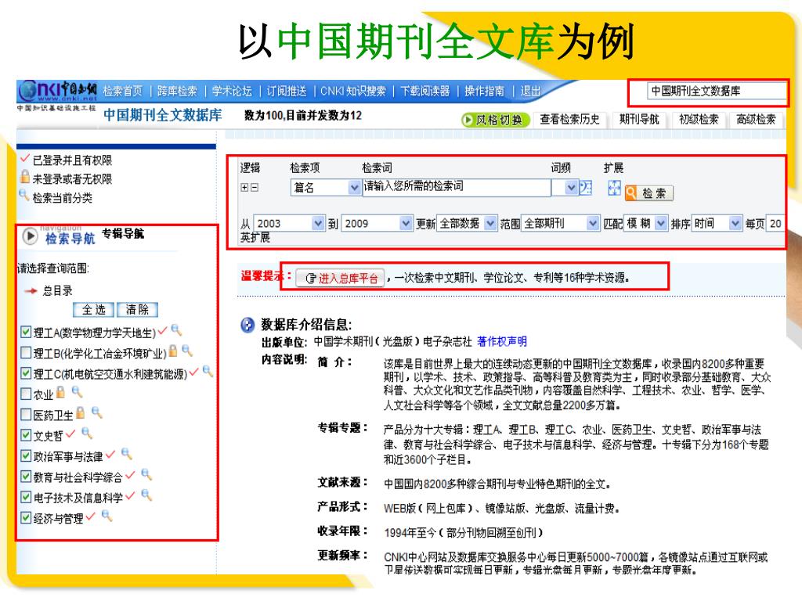The width and height of the screenshot is (802, 601).
Task: Click red arrow icon beside 总目录
Action: coord(31,291)
